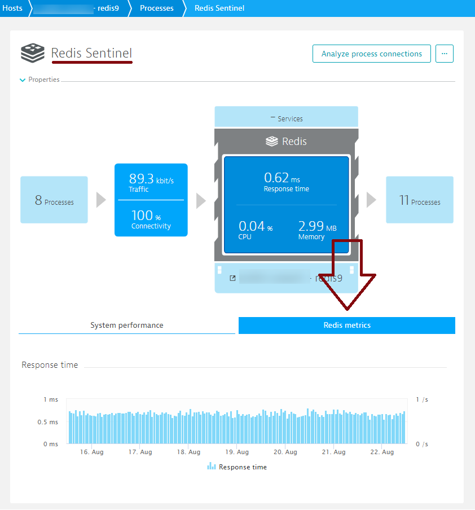Viewport: 475px width, 510px height.
Task: Click the 21. Aug chart axis label
Action: point(333,452)
